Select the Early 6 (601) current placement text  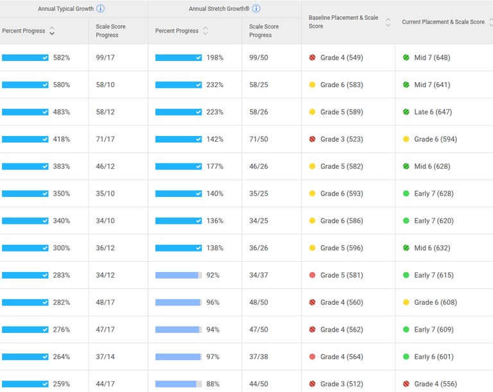(x=433, y=357)
